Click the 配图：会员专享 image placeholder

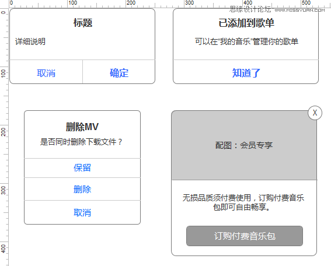click(x=244, y=145)
